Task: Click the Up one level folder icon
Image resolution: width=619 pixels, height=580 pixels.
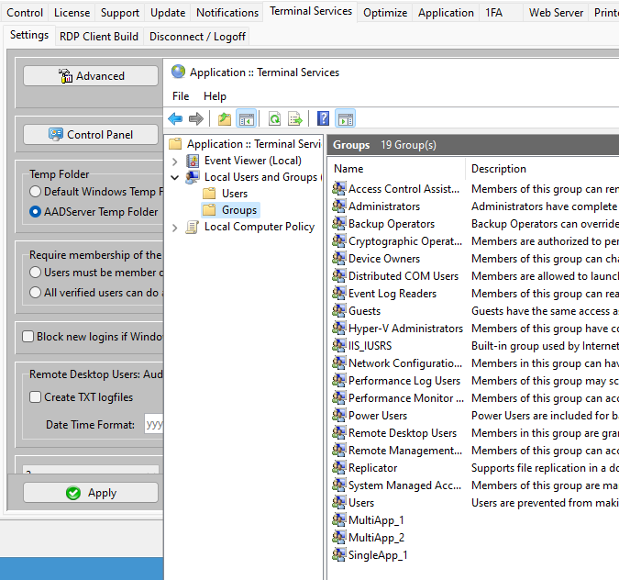Action: 225,118
